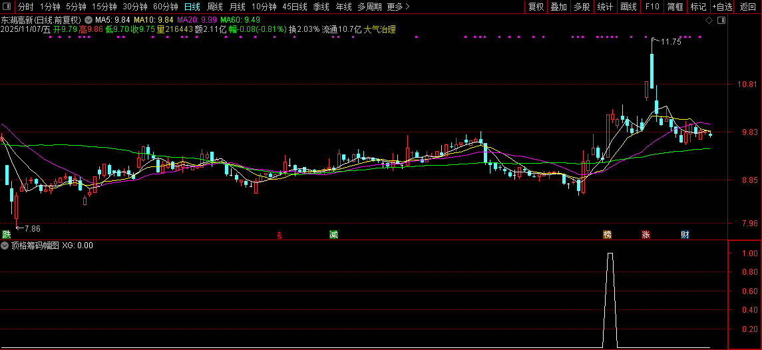Click the green 减 event marker

[x=333, y=234]
